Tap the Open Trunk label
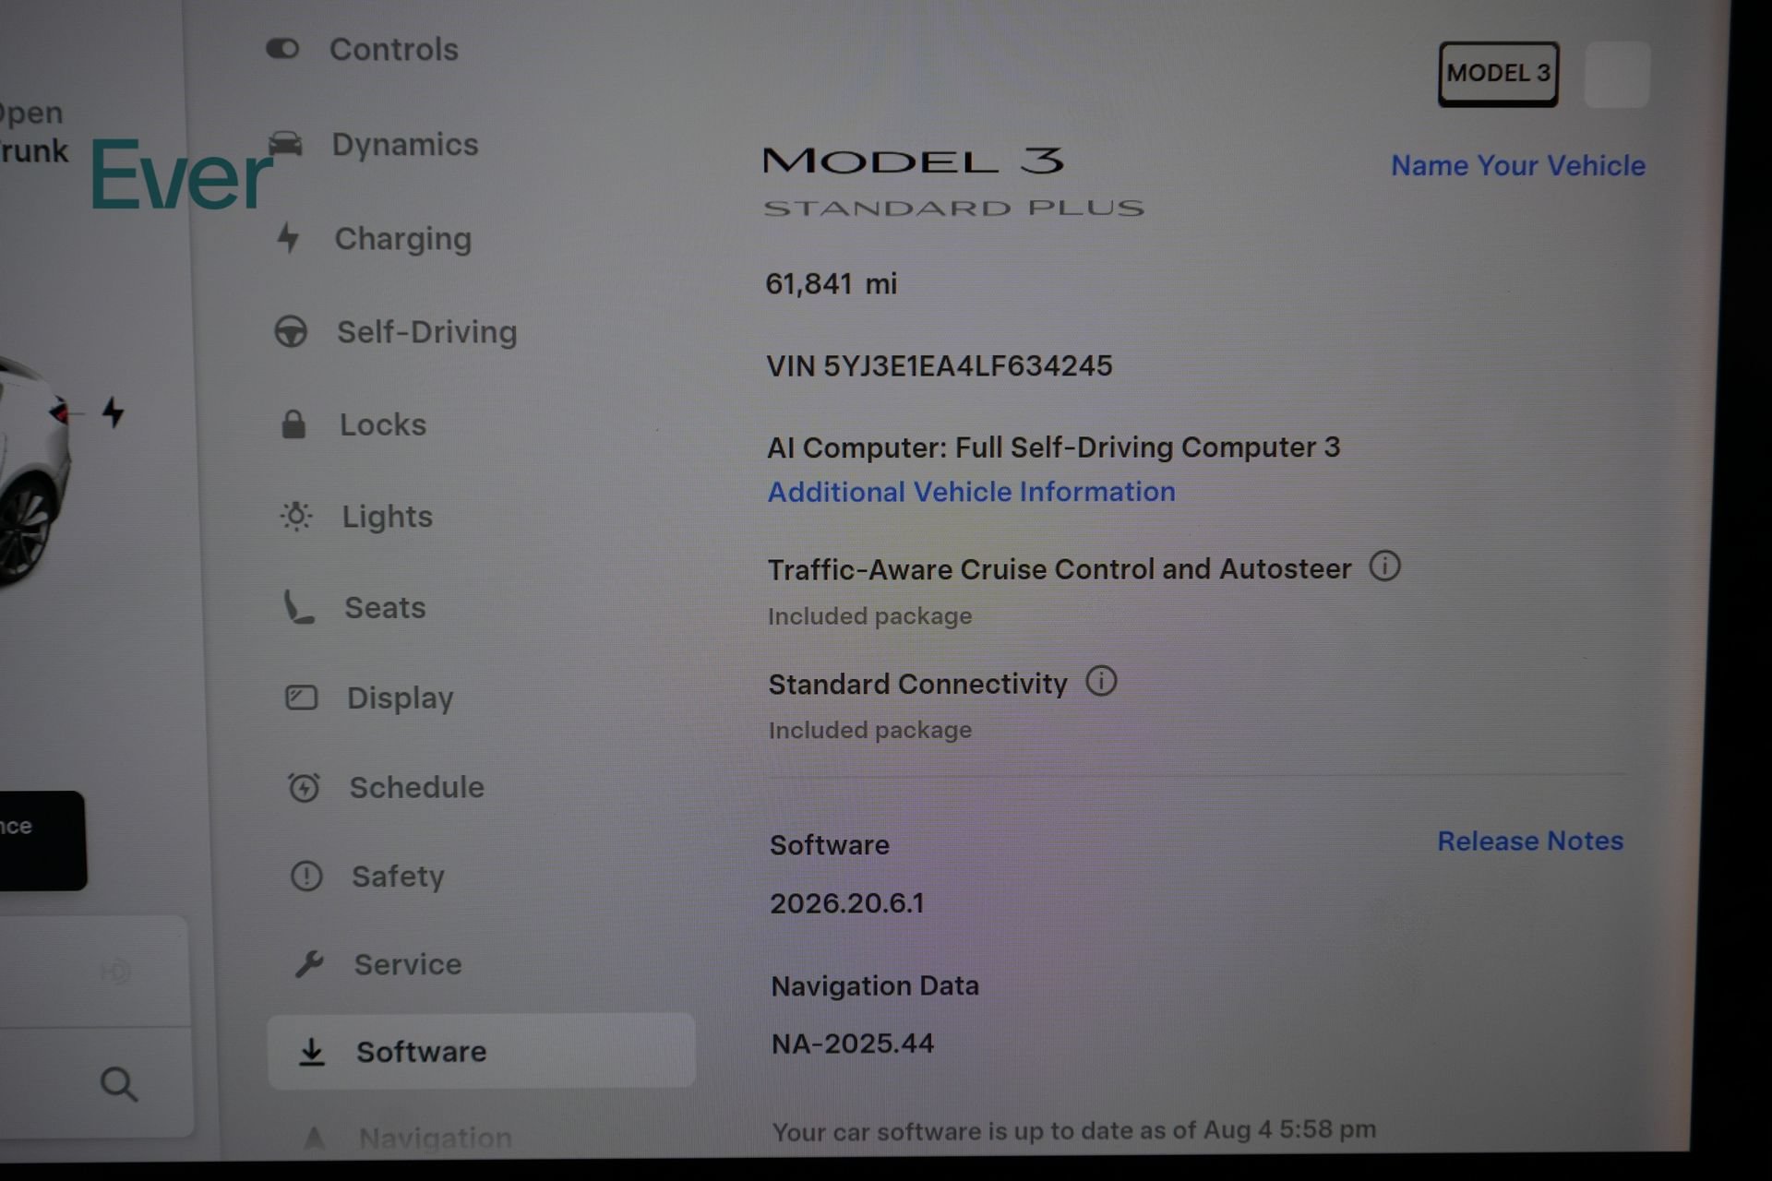Image resolution: width=1772 pixels, height=1181 pixels. [32, 131]
